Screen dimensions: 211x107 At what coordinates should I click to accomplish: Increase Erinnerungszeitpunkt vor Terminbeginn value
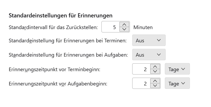click(155, 67)
